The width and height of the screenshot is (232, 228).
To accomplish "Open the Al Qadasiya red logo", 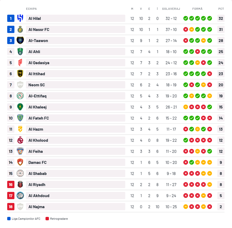I will click(x=20, y=63).
